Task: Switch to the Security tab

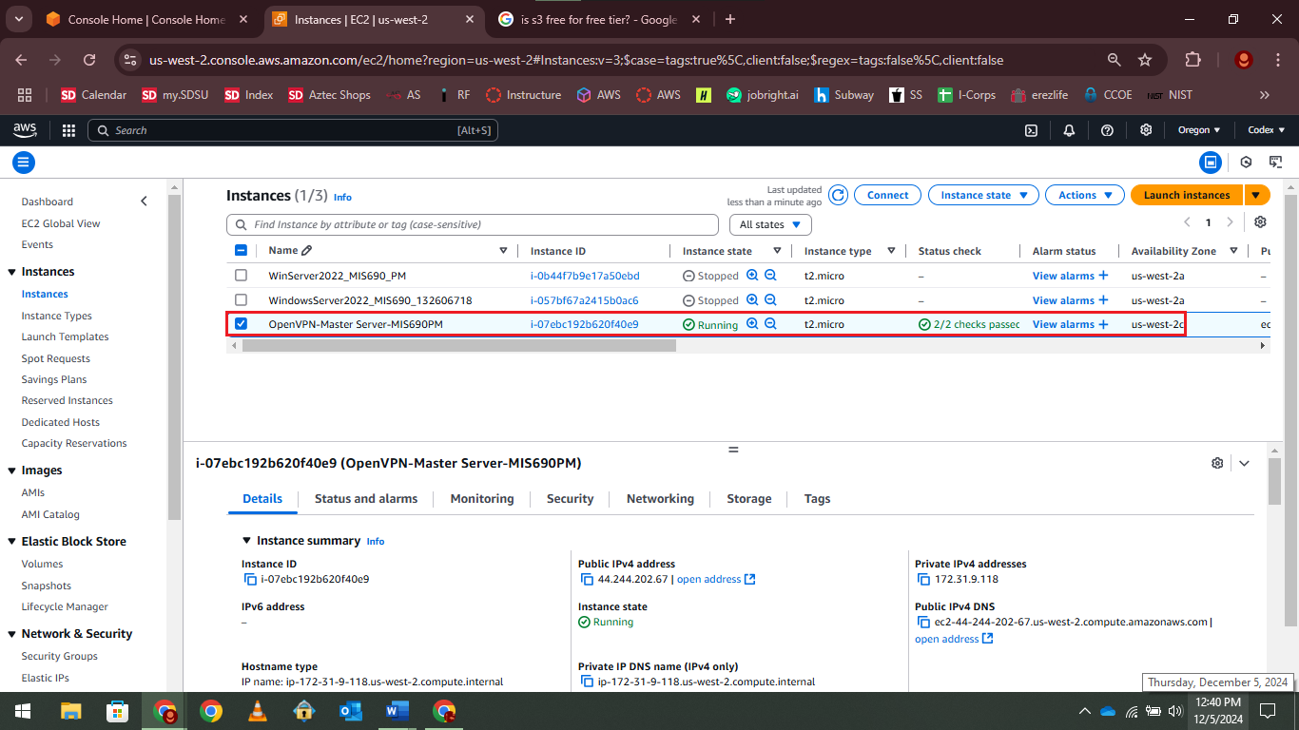Action: (571, 499)
